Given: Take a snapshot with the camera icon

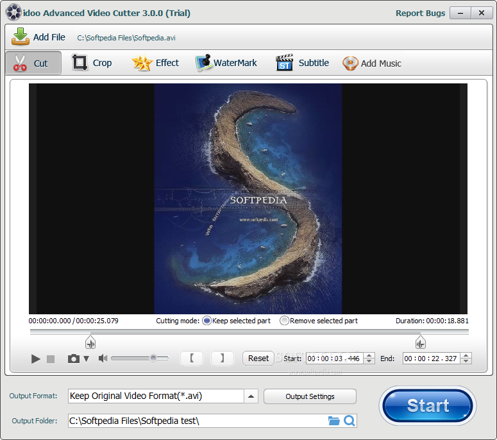Looking at the screenshot, I should pos(74,359).
